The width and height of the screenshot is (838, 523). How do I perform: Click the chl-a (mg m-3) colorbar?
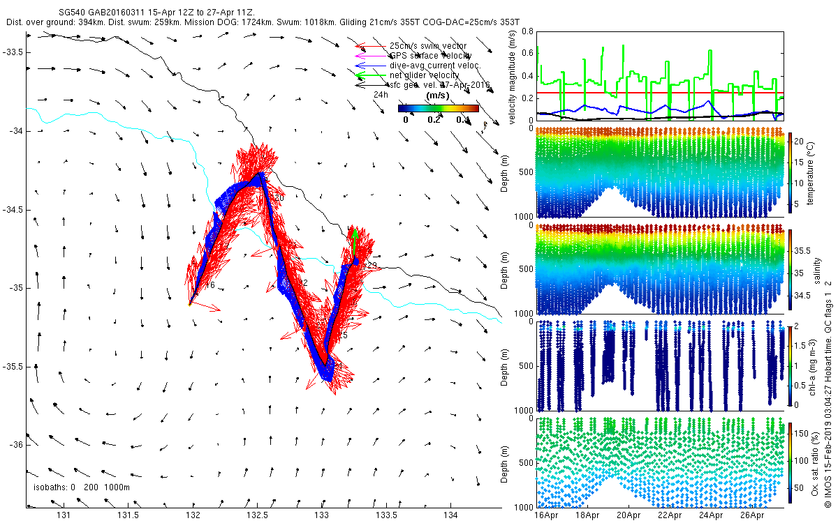click(x=791, y=367)
